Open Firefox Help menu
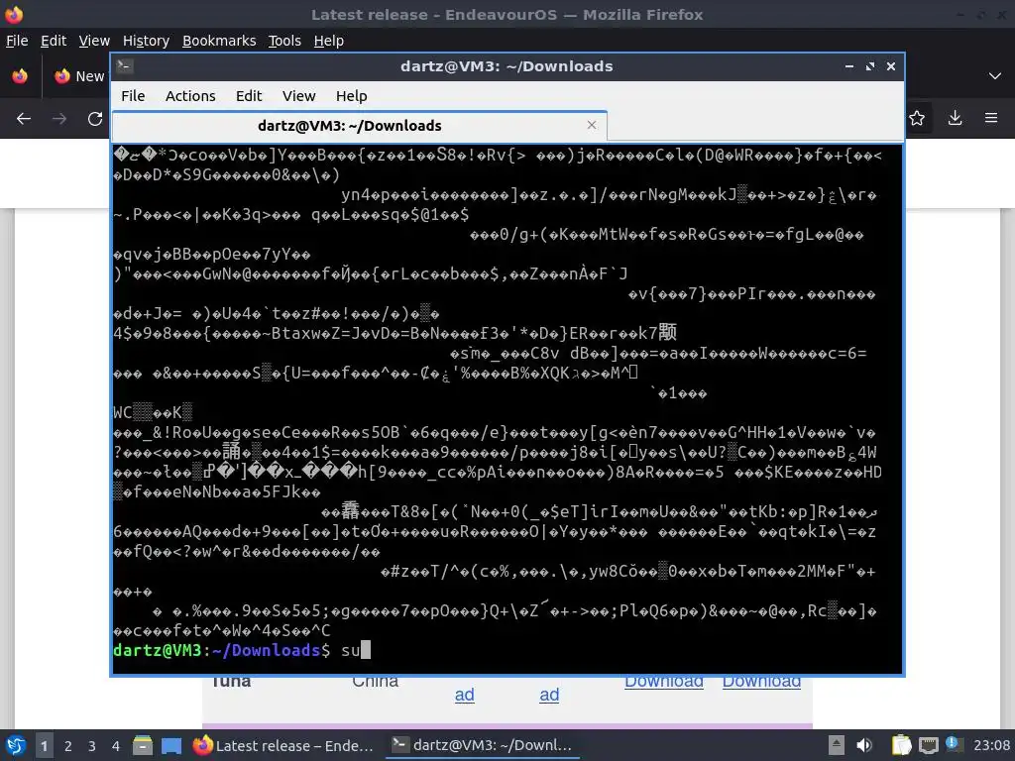This screenshot has height=761, width=1015. (x=329, y=41)
